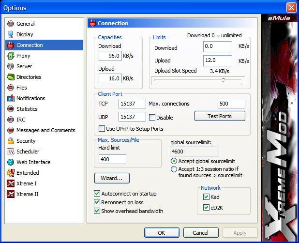Click the General options icon
The image size is (299, 243).
(11, 24)
